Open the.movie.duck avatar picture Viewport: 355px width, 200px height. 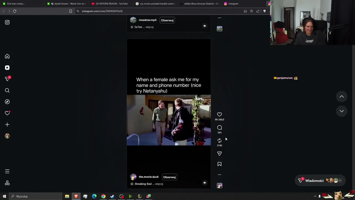[x=133, y=177]
